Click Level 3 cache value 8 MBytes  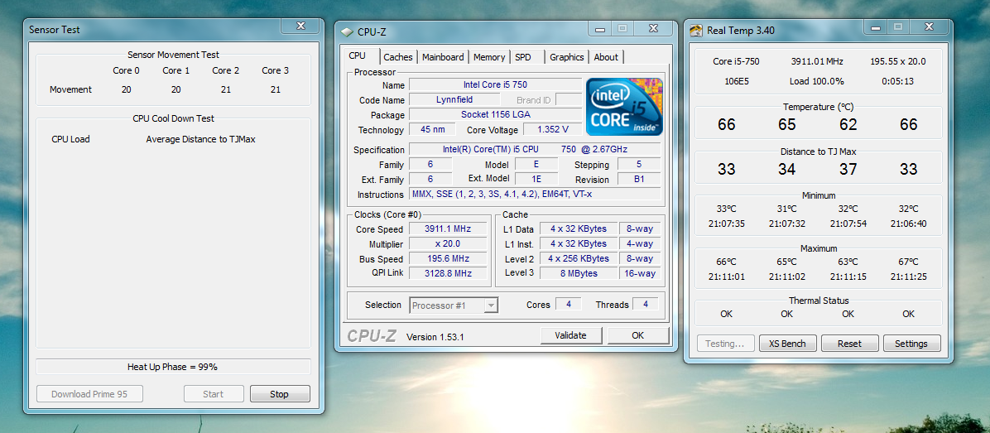point(578,273)
